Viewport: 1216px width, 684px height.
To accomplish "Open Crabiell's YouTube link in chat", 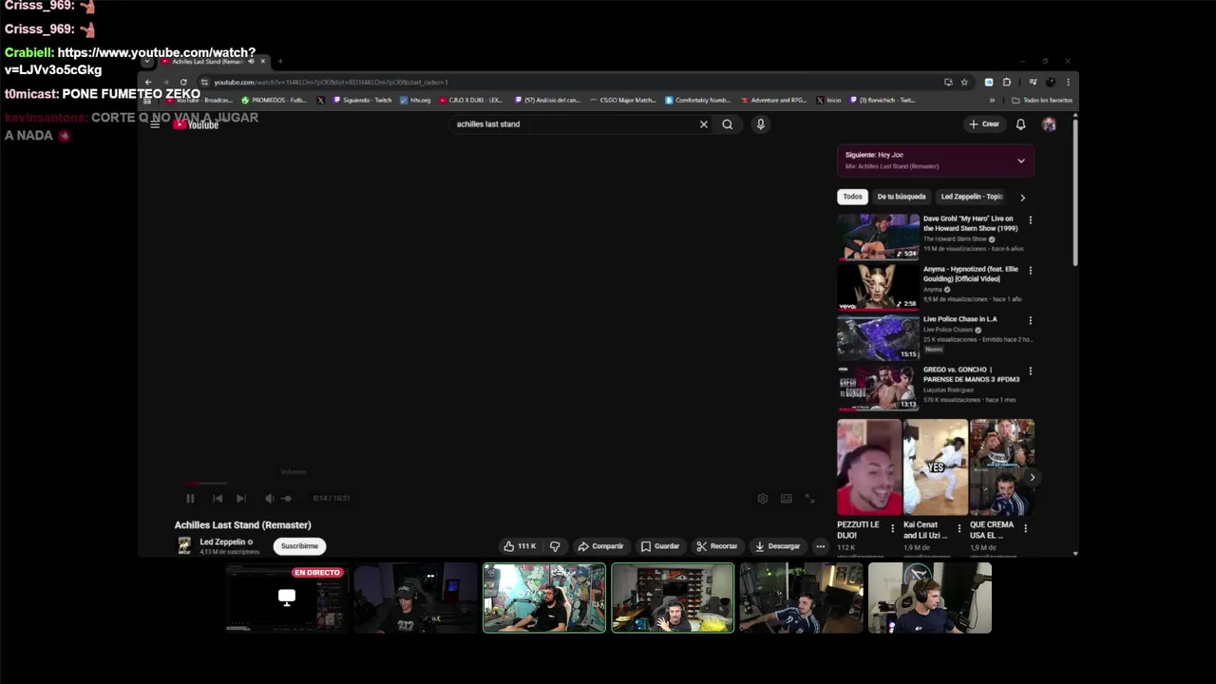I will (130, 61).
